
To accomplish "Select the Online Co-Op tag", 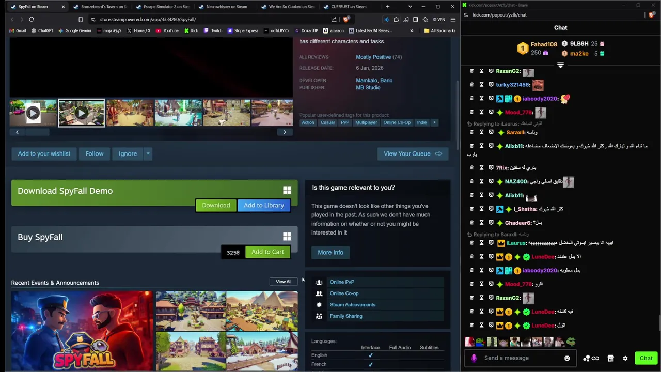I will [397, 122].
